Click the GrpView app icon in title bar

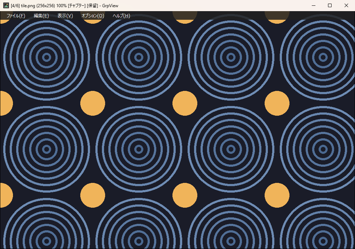[x=6, y=5]
